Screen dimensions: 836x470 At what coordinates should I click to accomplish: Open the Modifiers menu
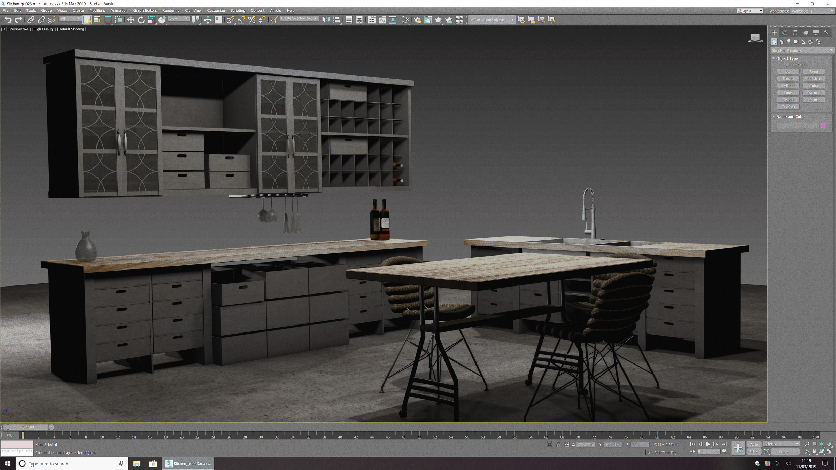click(97, 10)
